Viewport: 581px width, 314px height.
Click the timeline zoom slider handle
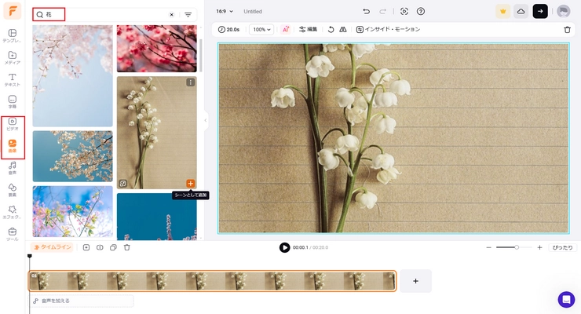tap(517, 247)
